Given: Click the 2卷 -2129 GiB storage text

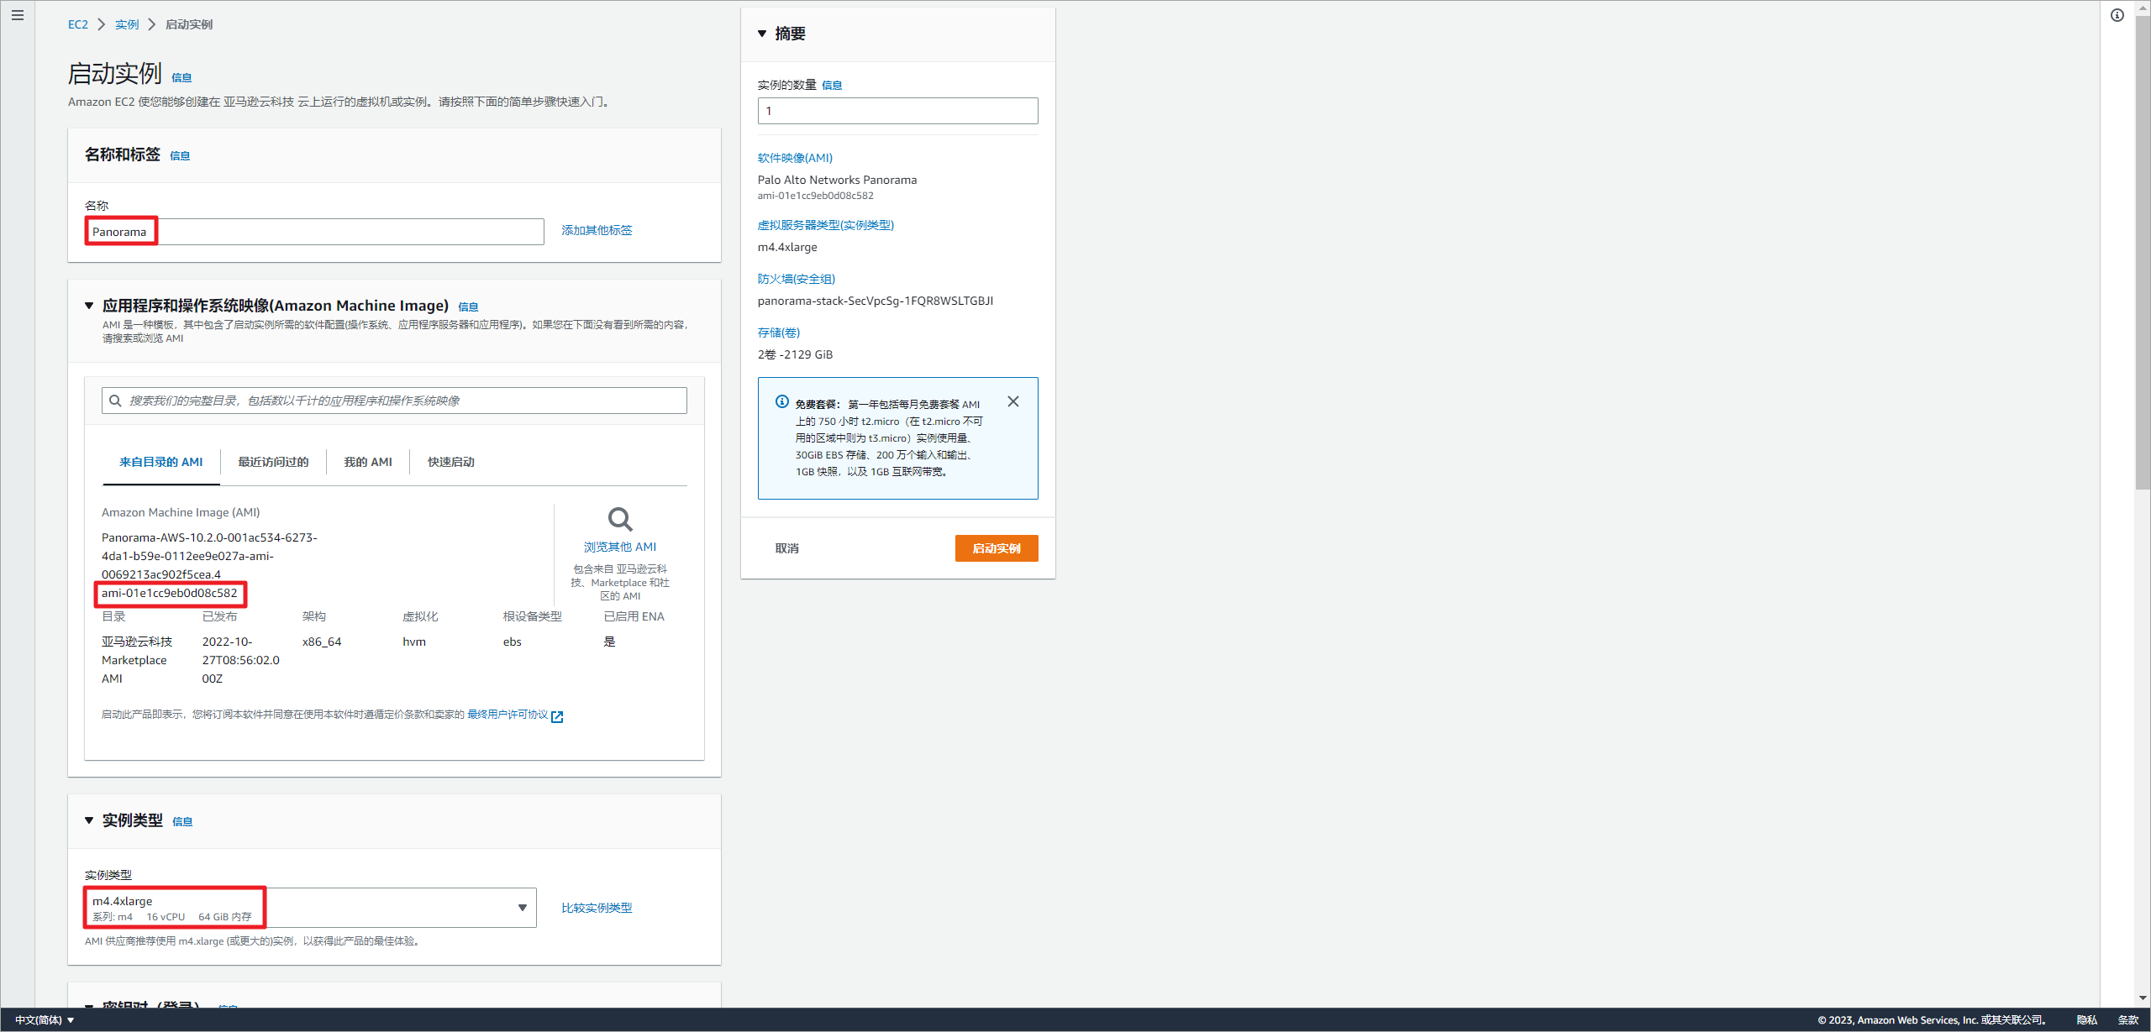Looking at the screenshot, I should click(796, 354).
